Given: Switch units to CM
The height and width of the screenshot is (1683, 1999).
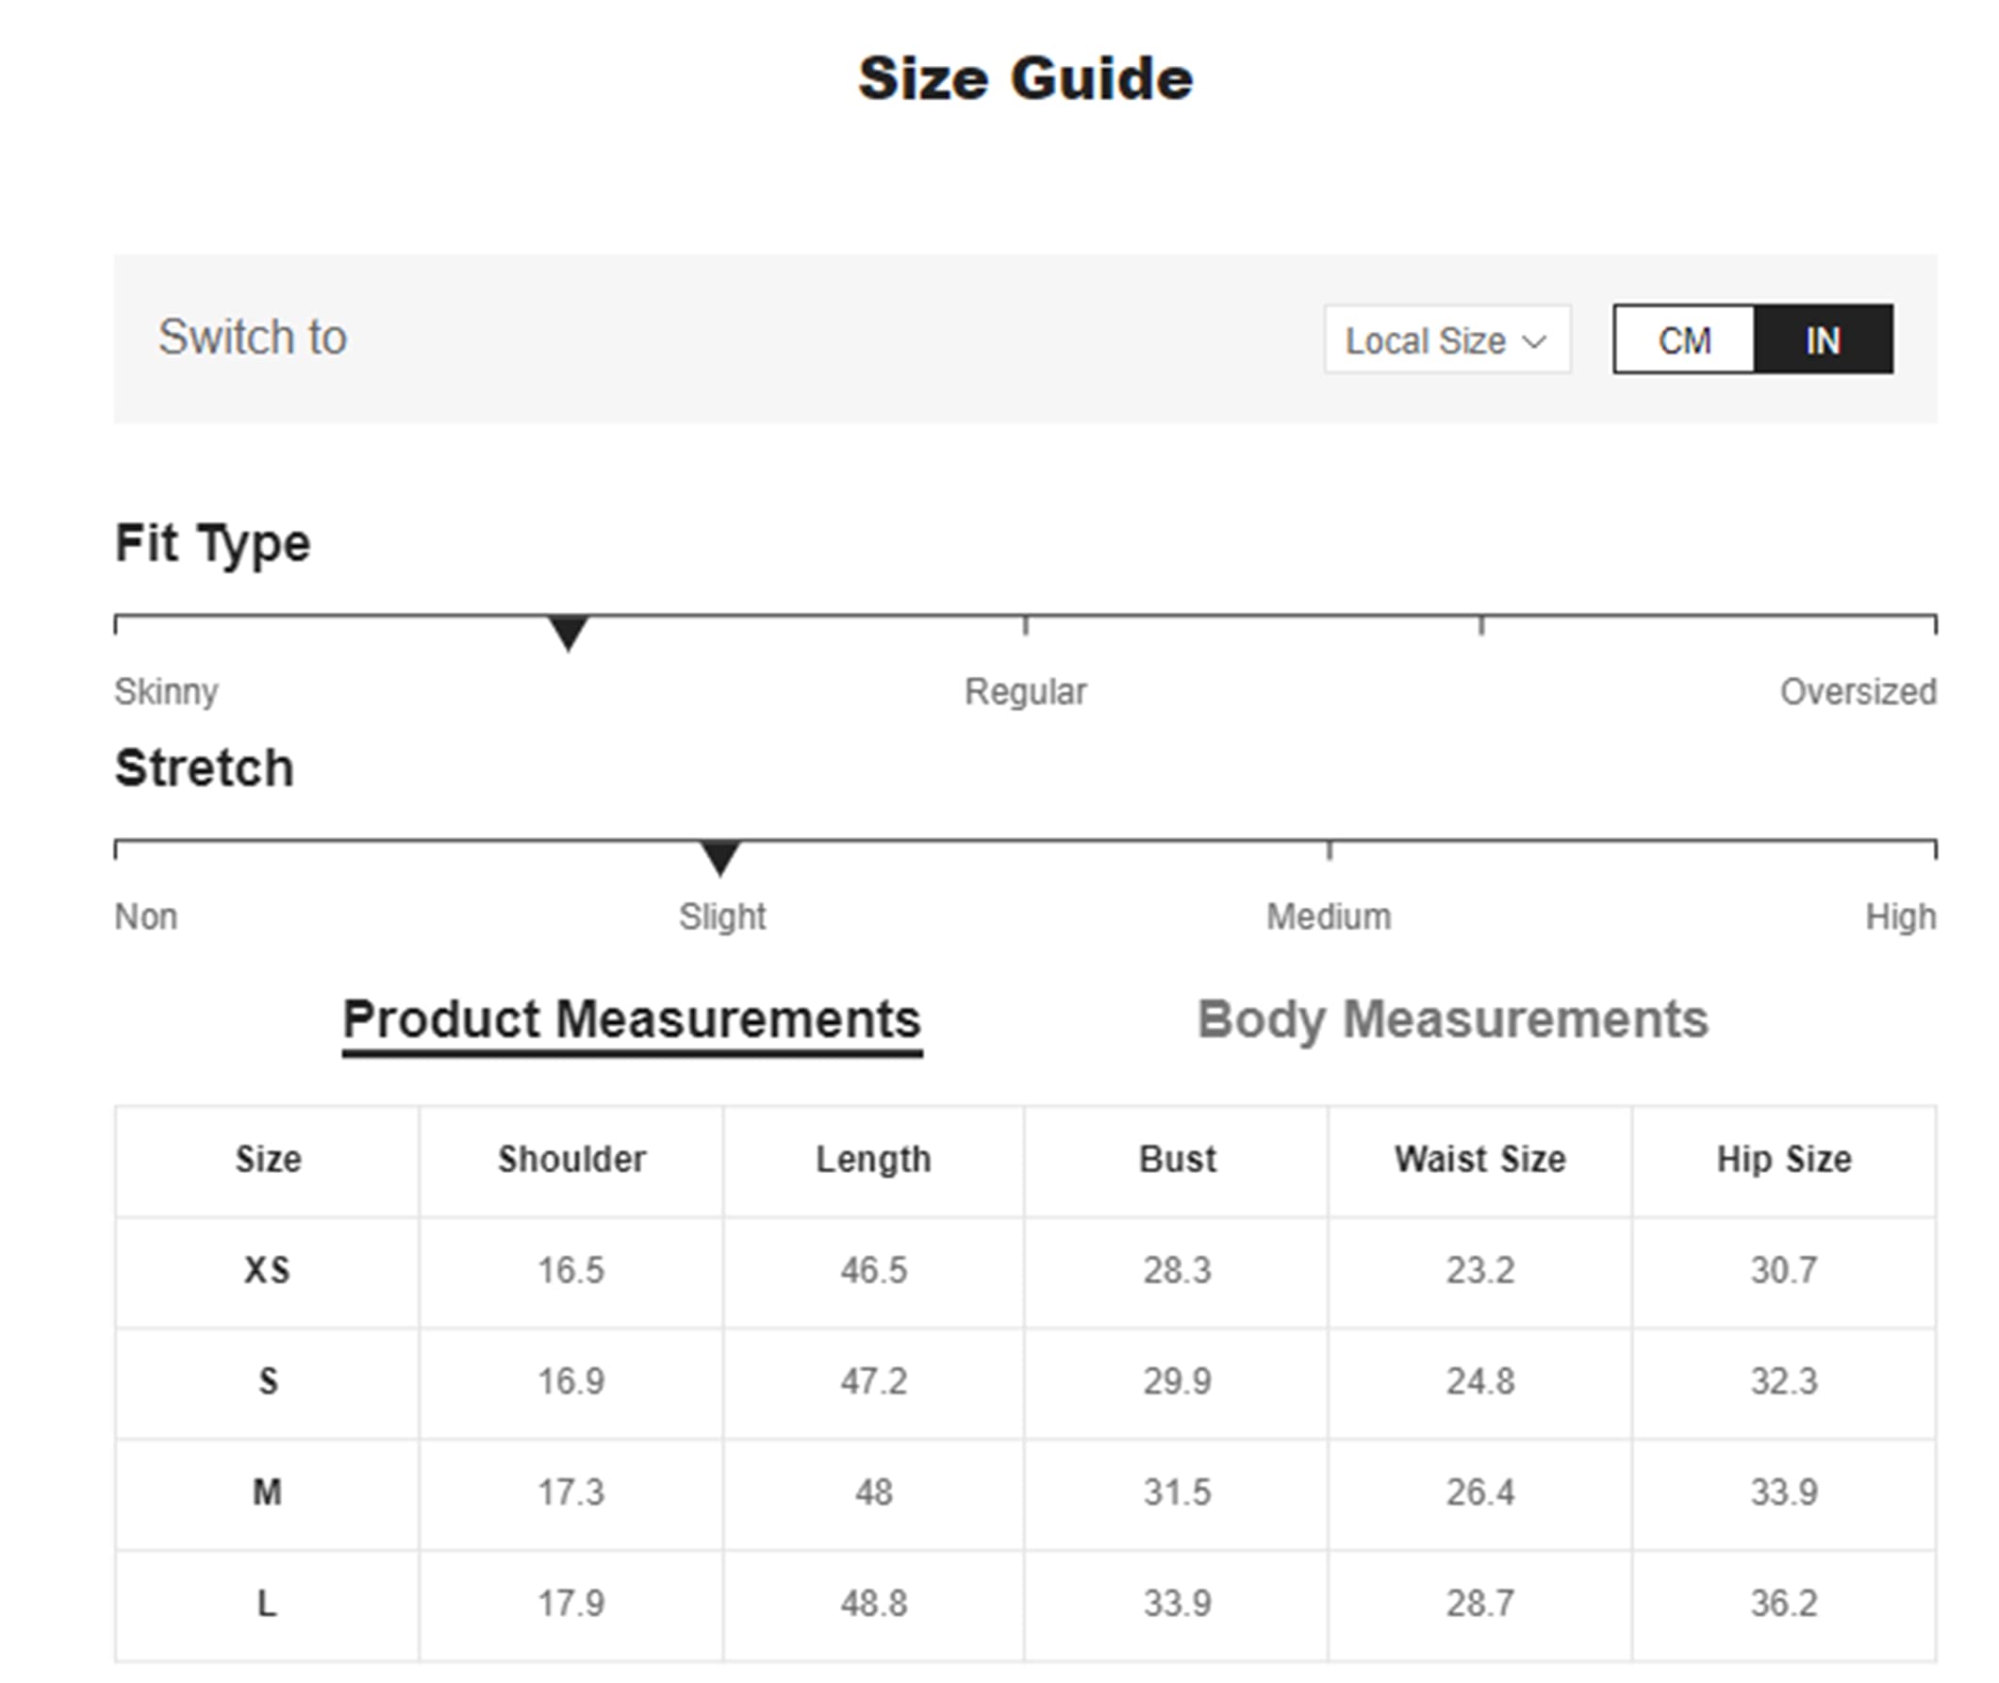Looking at the screenshot, I should (x=1684, y=339).
